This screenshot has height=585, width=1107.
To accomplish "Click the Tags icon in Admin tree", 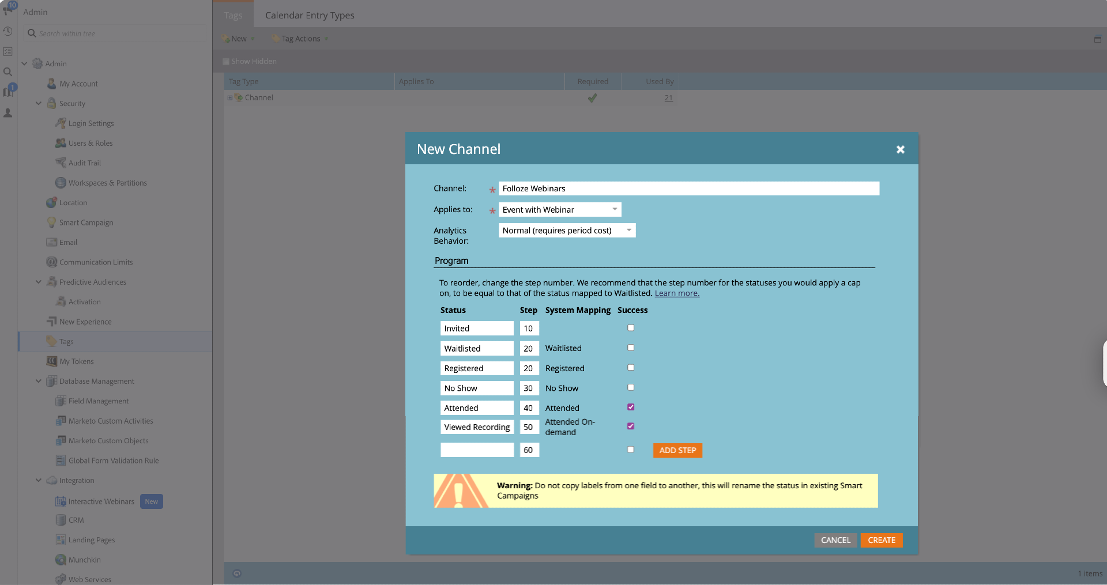I will [51, 341].
